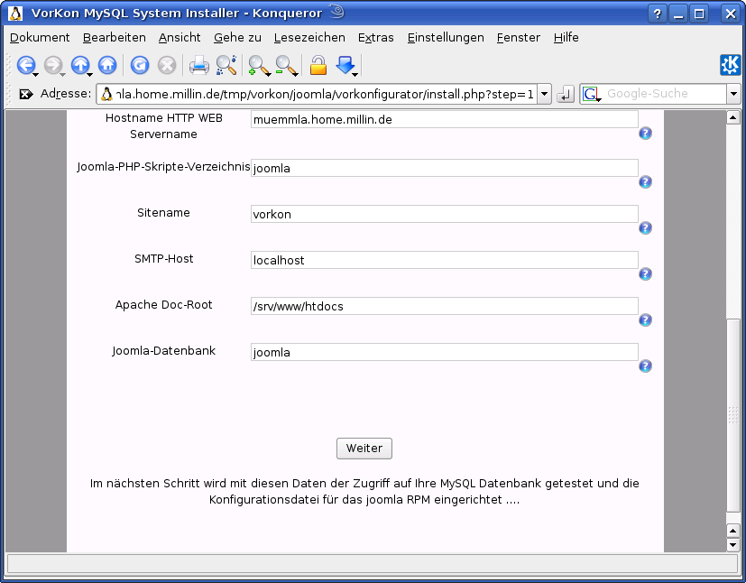Print the page using printer icon
This screenshot has width=746, height=583.
coord(198,65)
